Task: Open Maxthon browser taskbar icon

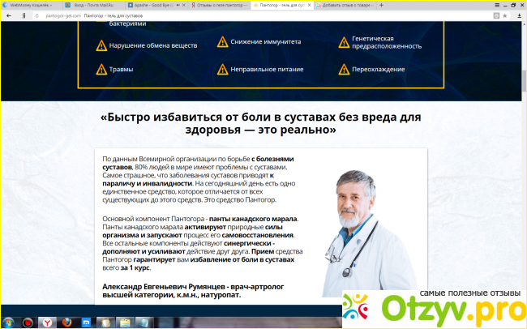Action: click(86, 322)
